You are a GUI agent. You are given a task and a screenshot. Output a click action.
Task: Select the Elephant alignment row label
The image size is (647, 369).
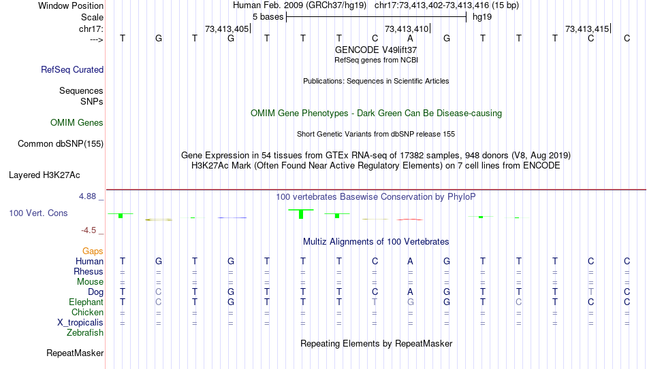coord(86,302)
